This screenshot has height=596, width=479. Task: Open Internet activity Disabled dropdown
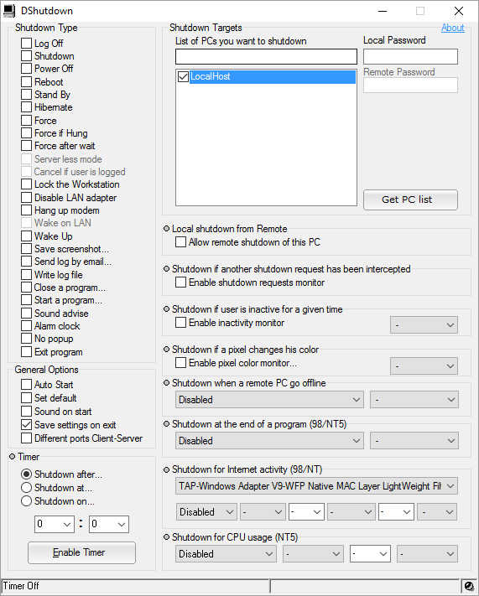206,512
